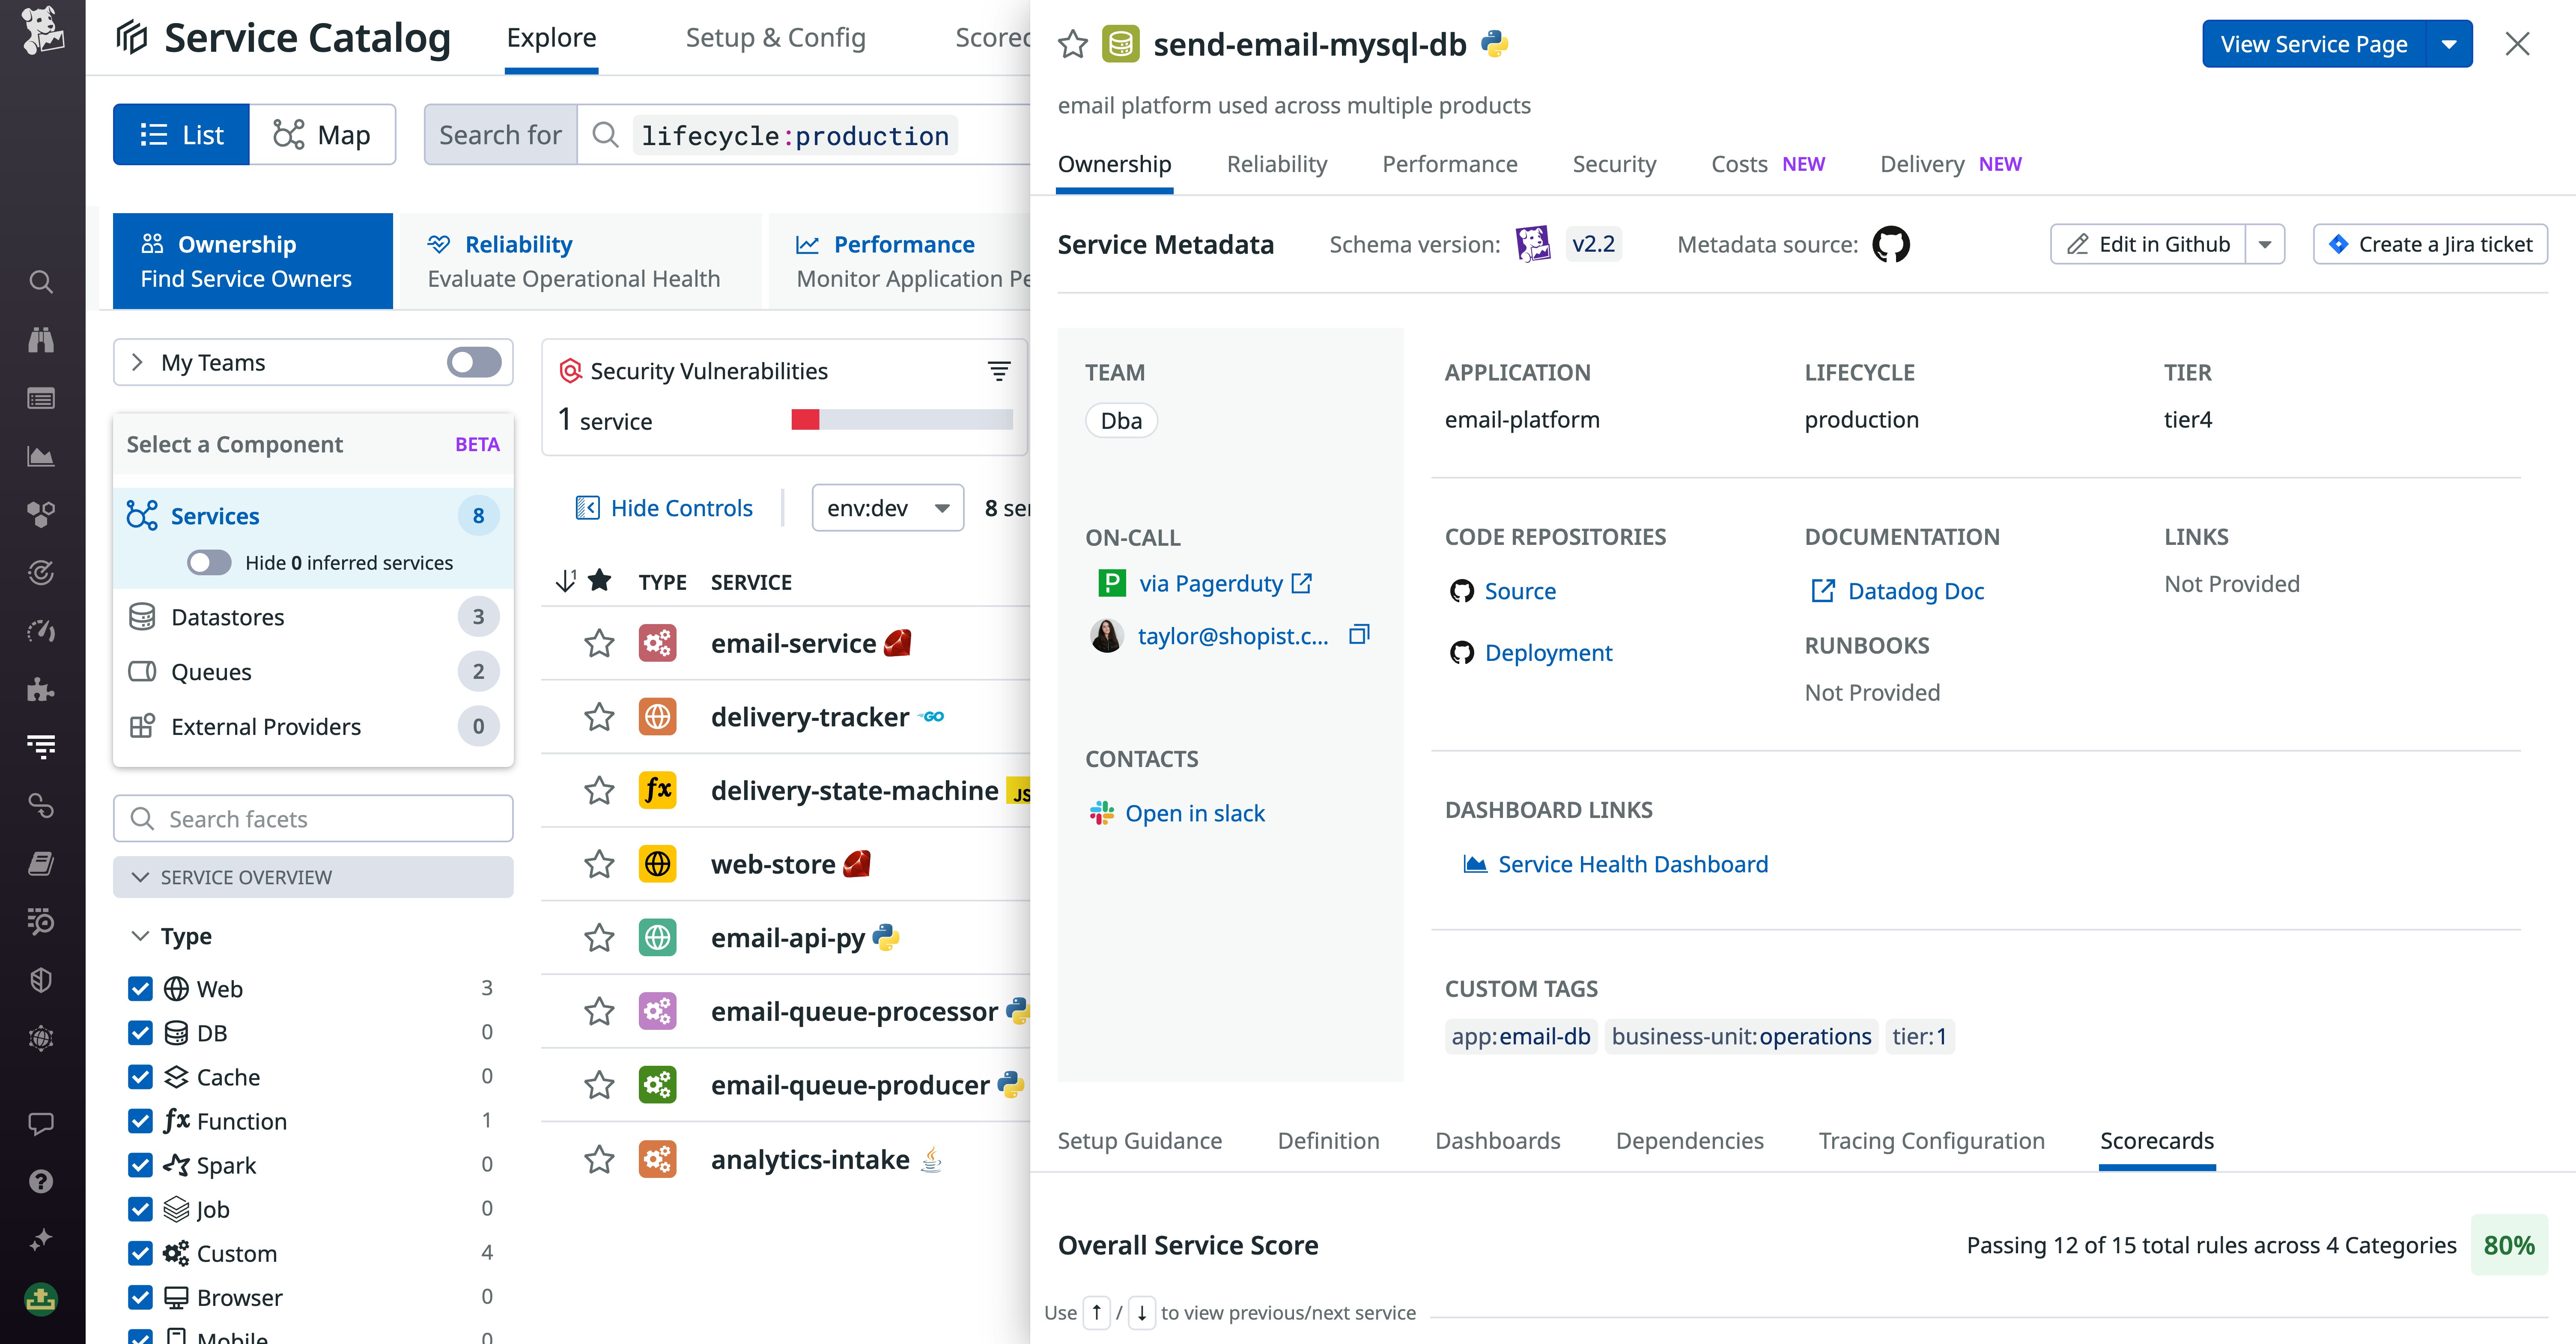Image resolution: width=2576 pixels, height=1344 pixels.
Task: Click the filter icon in Security Vulnerabilities
Action: tap(998, 372)
